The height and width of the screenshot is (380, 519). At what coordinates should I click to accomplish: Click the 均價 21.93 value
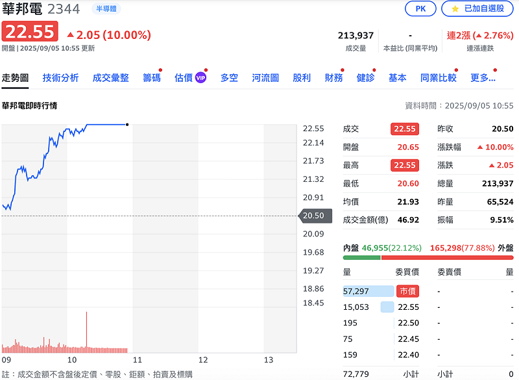pyautogui.click(x=408, y=202)
